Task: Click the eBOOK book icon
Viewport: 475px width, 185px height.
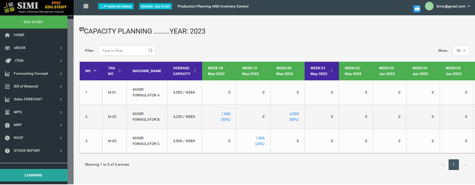Action: [7, 48]
